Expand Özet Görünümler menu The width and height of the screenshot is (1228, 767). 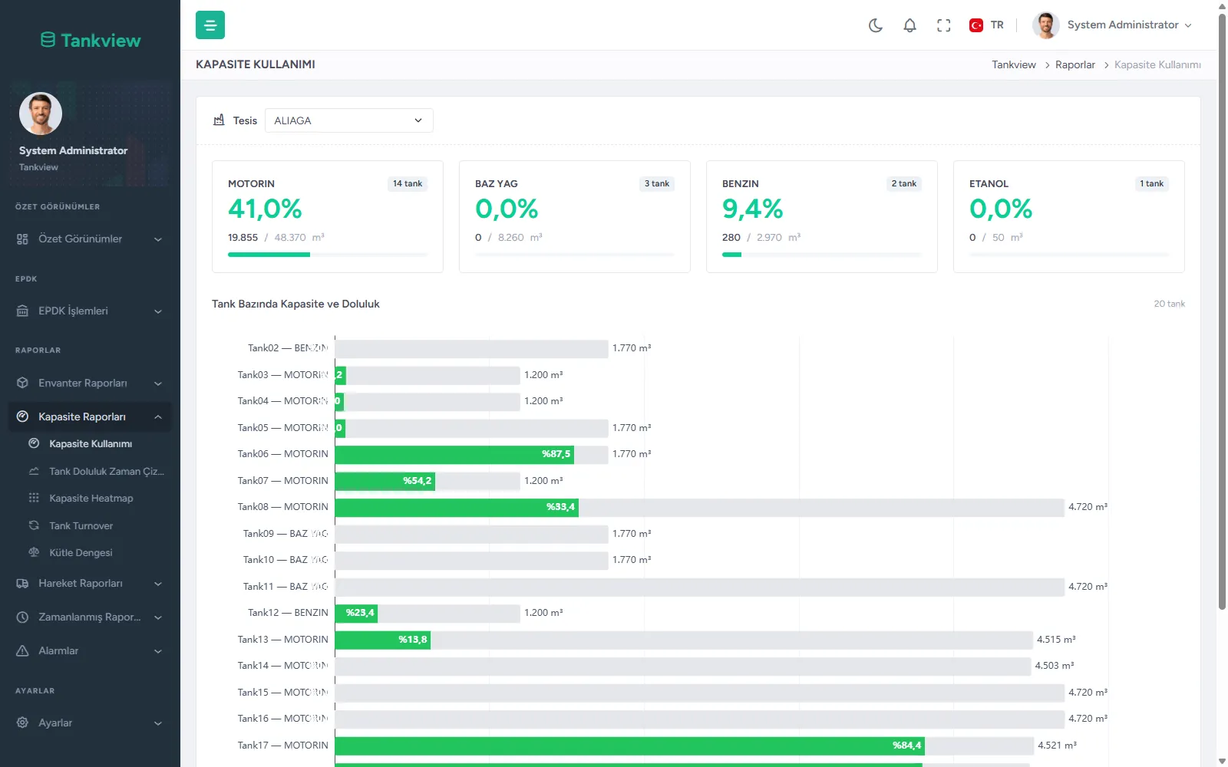[90, 239]
